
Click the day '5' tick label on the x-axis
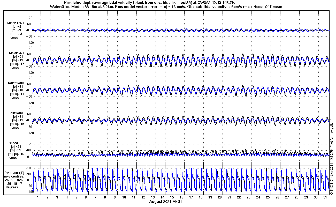tap(76, 197)
